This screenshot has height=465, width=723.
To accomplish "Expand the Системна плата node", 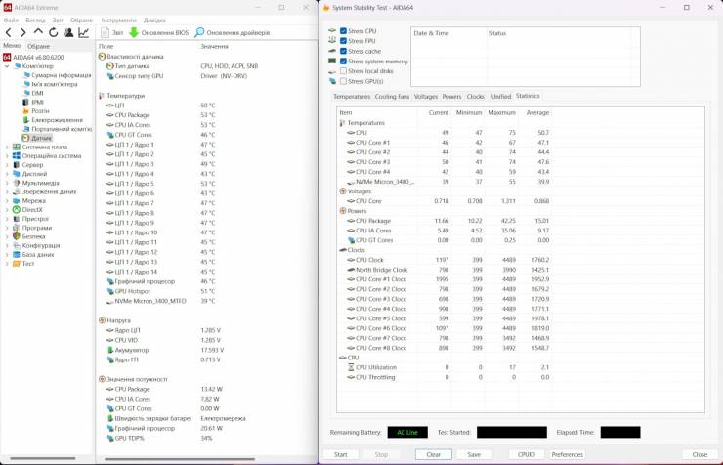I will click(7, 147).
